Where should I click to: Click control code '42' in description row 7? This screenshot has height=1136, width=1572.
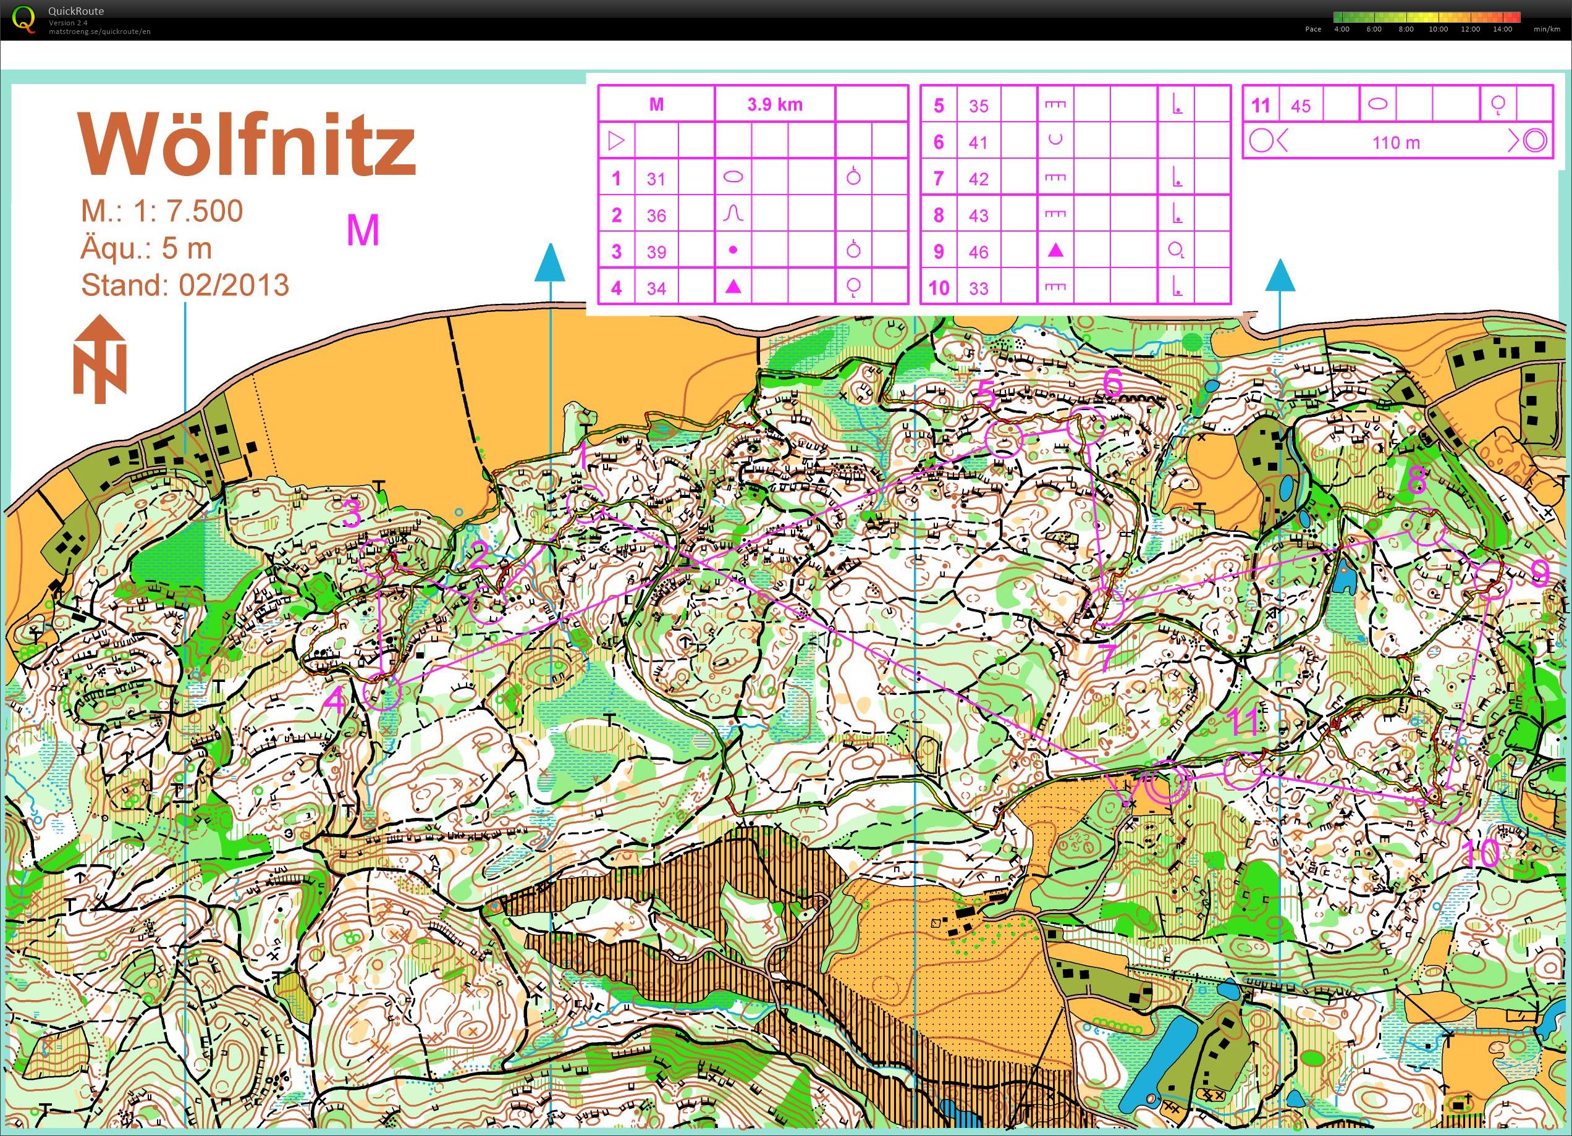pos(979,180)
